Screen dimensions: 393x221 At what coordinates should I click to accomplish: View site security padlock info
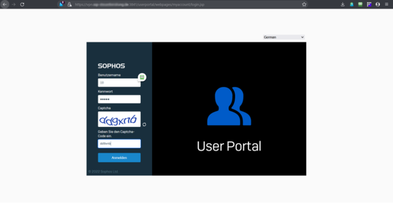coord(69,5)
